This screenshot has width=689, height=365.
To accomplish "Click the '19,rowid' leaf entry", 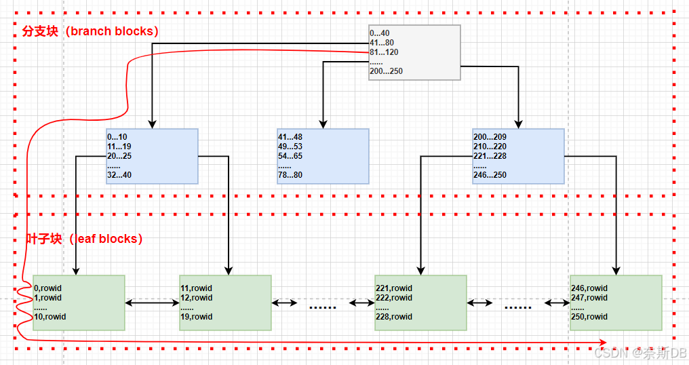I will pyautogui.click(x=197, y=317).
